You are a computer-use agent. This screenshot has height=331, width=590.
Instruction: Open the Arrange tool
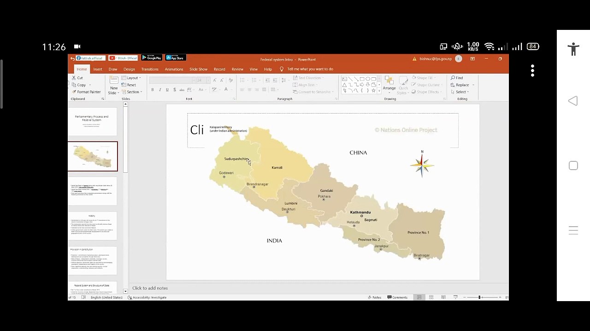pos(389,84)
